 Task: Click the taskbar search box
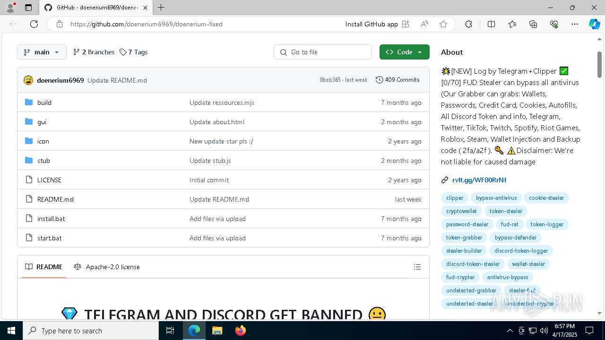pyautogui.click(x=91, y=331)
